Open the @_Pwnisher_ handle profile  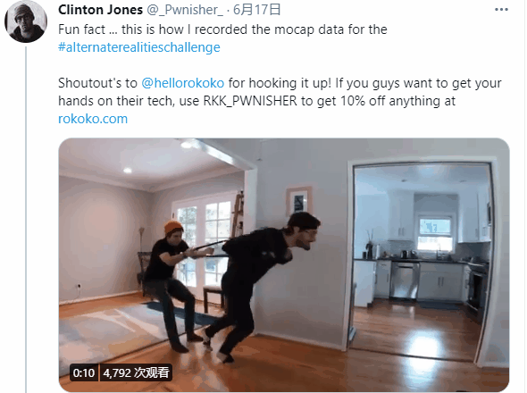coord(185,10)
